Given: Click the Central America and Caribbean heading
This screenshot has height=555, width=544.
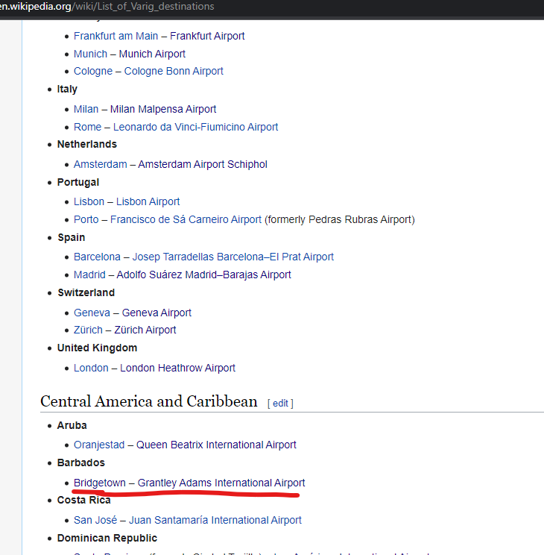Looking at the screenshot, I should (149, 402).
